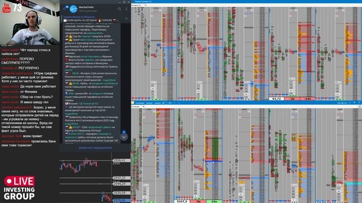
Task: Open the tab dropdown of the upper terminal window
Action: [x=139, y=5]
